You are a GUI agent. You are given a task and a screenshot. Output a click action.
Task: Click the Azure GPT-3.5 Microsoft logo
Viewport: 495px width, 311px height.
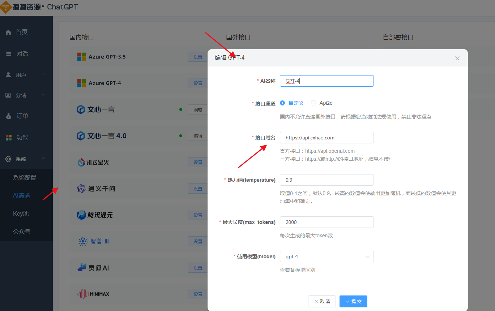tap(81, 57)
